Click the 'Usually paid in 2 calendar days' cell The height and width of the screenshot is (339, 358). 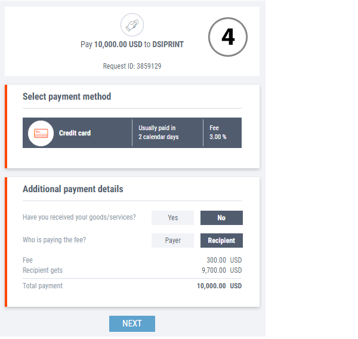click(158, 132)
